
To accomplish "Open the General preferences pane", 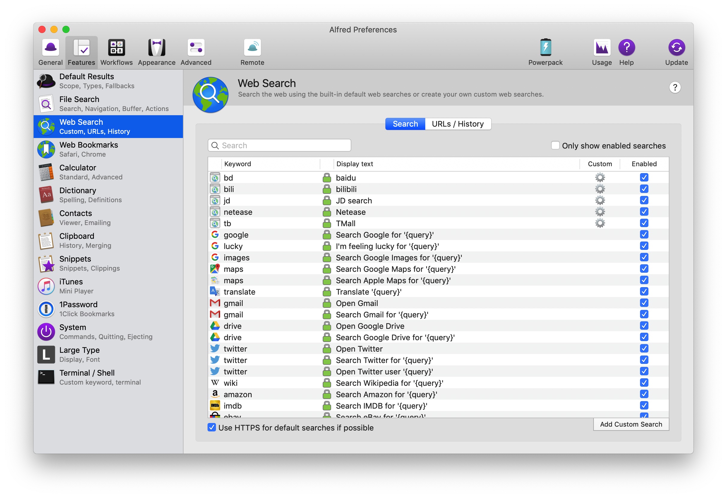I will click(50, 52).
